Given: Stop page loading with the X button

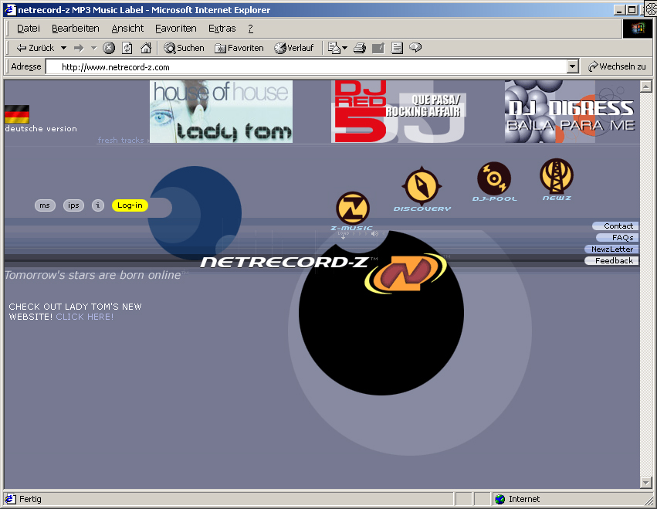Looking at the screenshot, I should tap(109, 48).
